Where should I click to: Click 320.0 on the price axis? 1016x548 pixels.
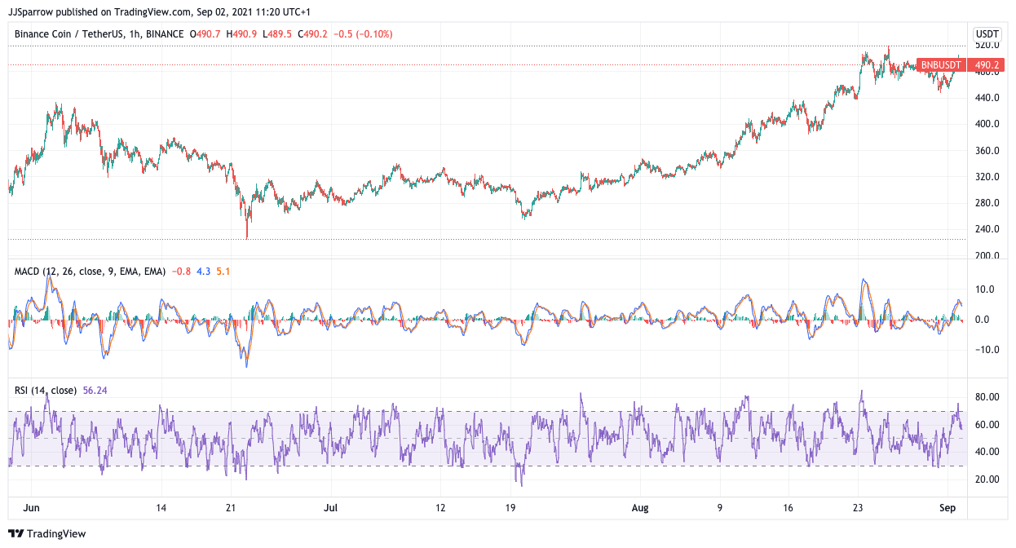(x=987, y=177)
